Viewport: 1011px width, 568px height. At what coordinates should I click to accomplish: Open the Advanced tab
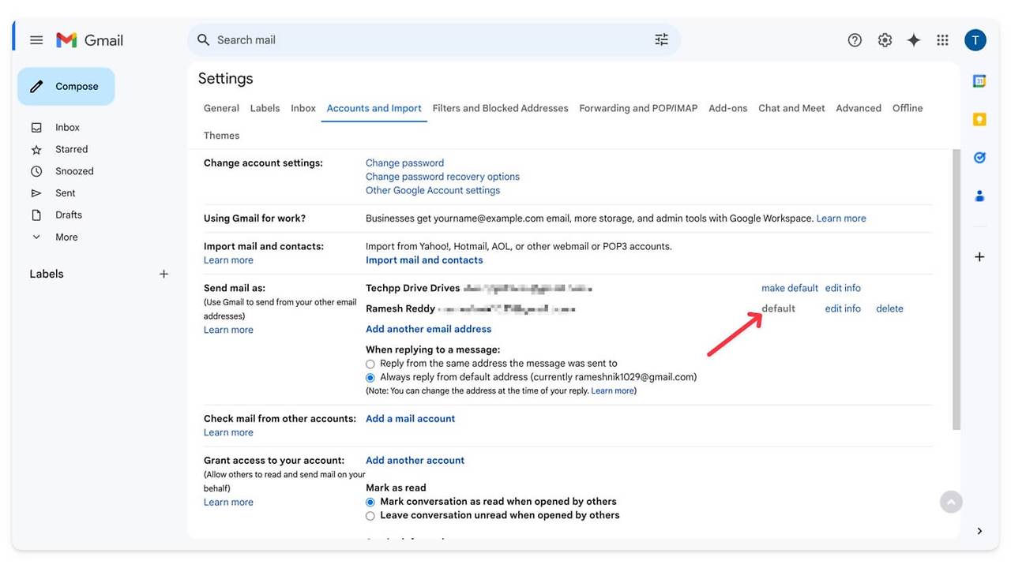(x=859, y=108)
